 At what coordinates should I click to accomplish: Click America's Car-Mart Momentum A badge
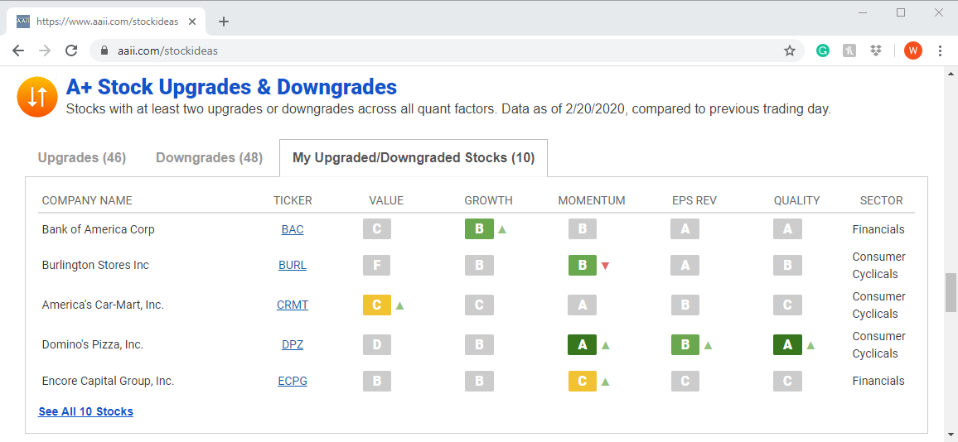click(583, 305)
